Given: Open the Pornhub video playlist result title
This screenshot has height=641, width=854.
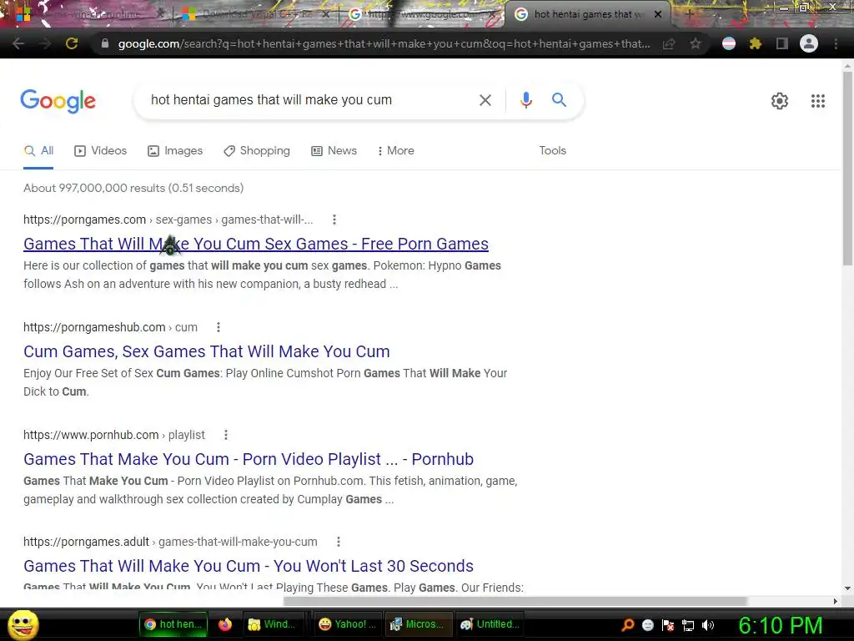Looking at the screenshot, I should pyautogui.click(x=249, y=459).
